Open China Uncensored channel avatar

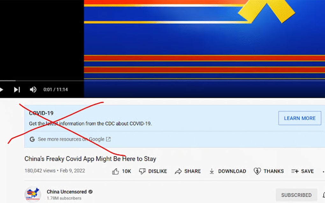click(33, 194)
